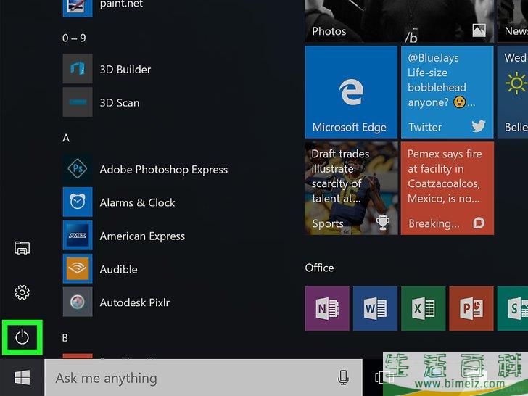Launch 3D Builder app icon

(x=78, y=69)
